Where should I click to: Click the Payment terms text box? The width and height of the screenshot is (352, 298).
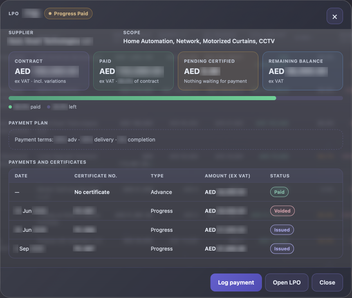[x=175, y=139]
